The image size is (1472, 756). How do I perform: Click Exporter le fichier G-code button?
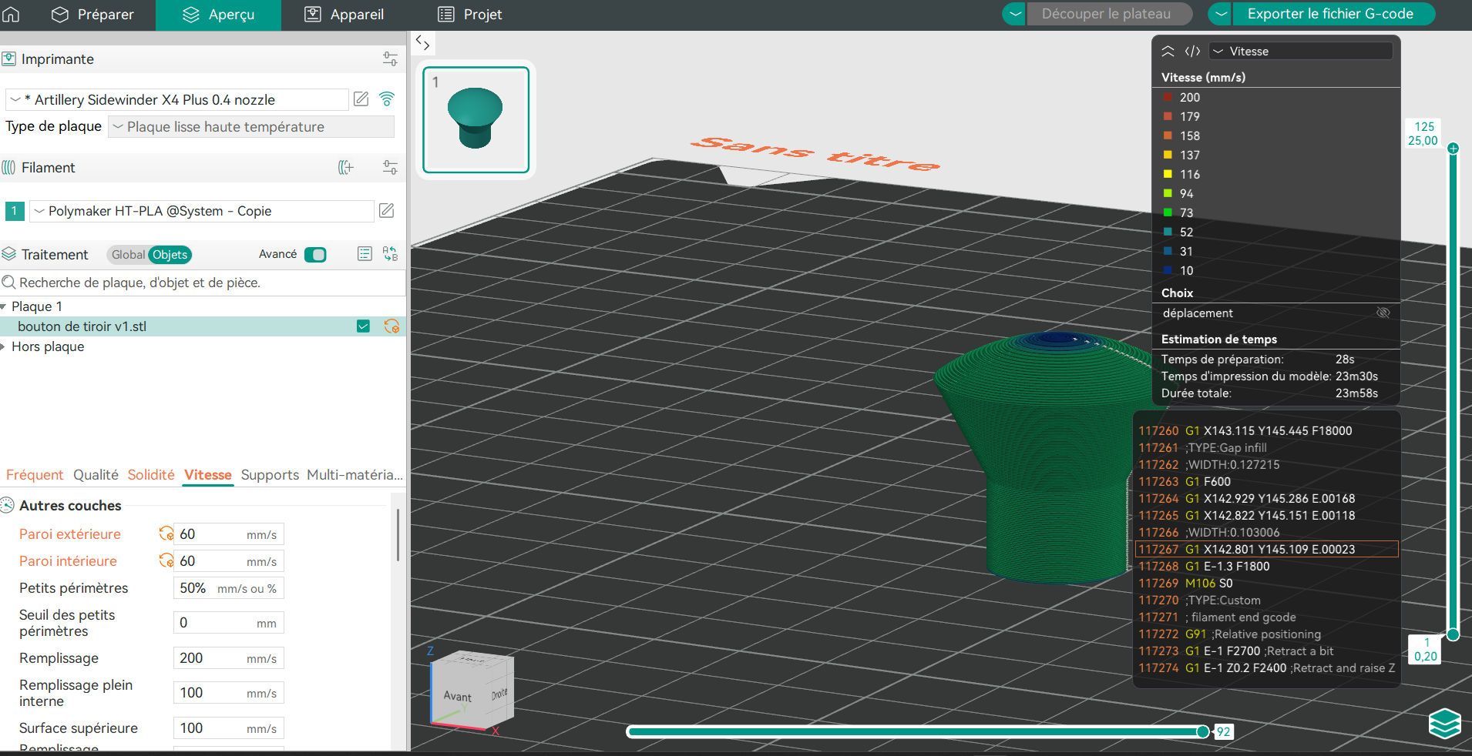(x=1329, y=14)
